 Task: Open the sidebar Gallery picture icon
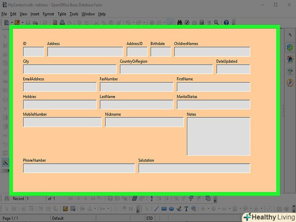pyautogui.click(x=290, y=71)
